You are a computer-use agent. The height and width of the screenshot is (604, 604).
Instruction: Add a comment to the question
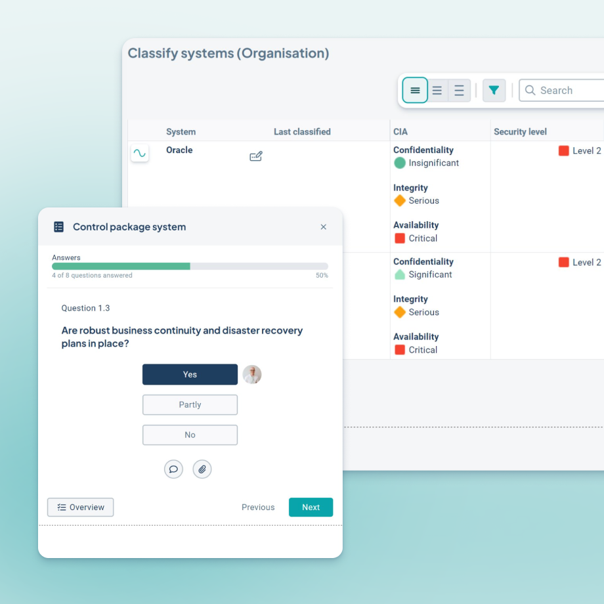tap(173, 469)
